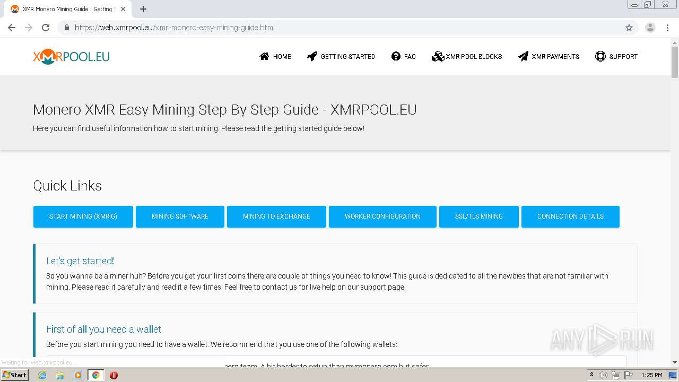
Task: Click the browser forward arrow
Action: [29, 28]
